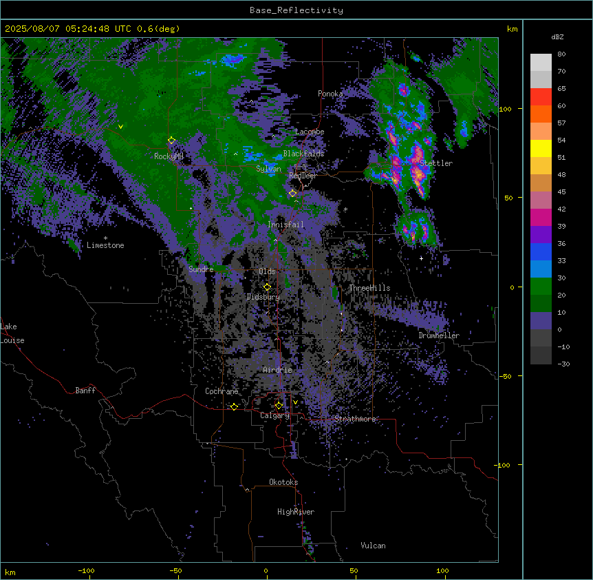Click the 100 tick on right km axis
The width and height of the screenshot is (593, 580).
(x=505, y=109)
